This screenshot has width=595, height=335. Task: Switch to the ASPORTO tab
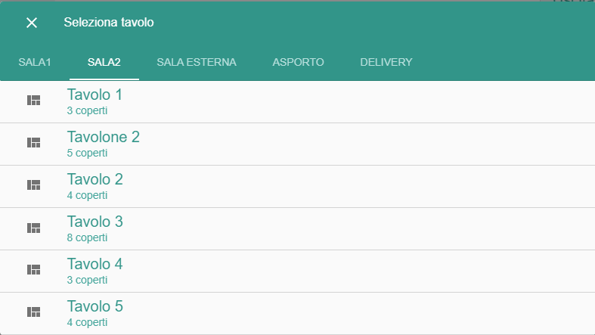coord(299,62)
